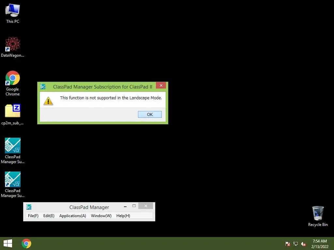Open the Window(W) menu

tap(101, 215)
